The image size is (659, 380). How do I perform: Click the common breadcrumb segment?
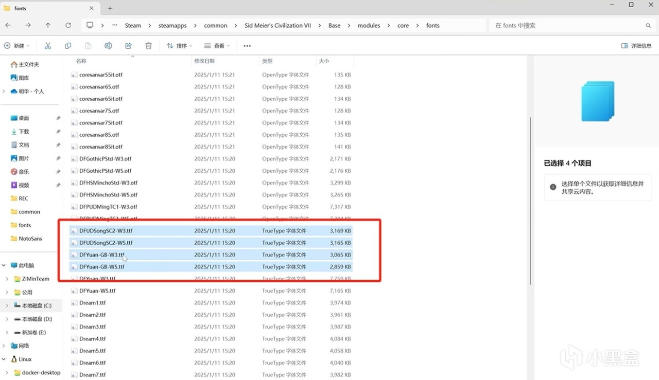click(x=216, y=25)
